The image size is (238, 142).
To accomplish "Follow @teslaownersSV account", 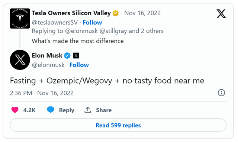I will [x=92, y=22].
